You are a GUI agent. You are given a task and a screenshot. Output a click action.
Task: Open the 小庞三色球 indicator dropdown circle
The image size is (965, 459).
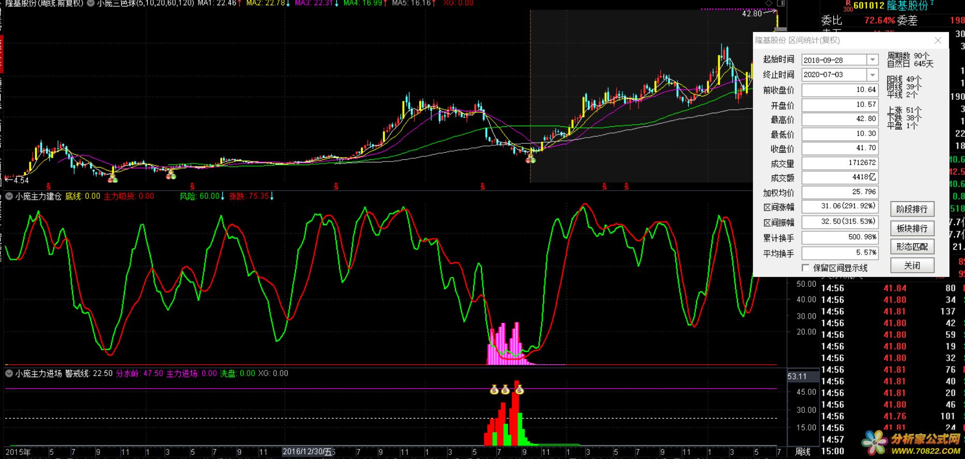click(x=91, y=3)
